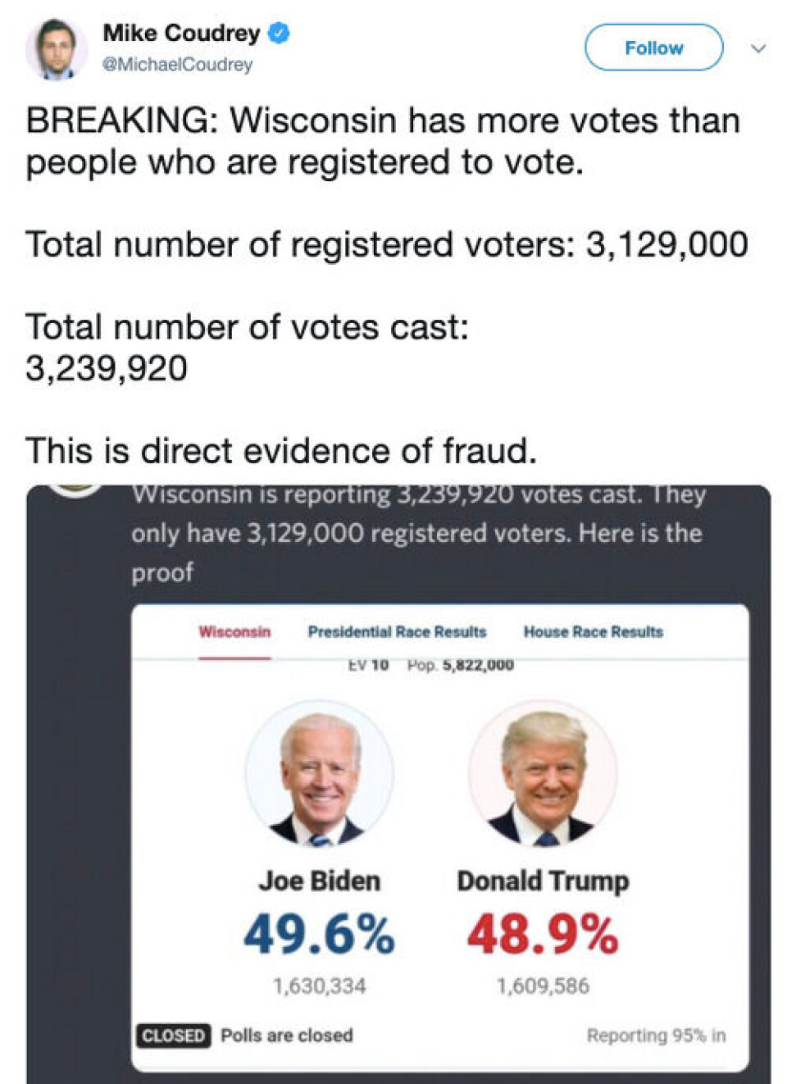Expand the tweet options chevron
The image size is (787, 1084).
pos(758,48)
